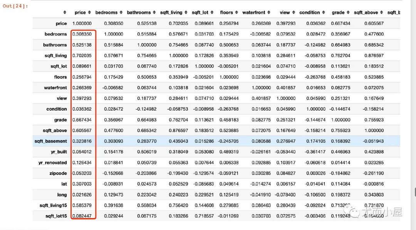
Task: Click price value -0.053203 in zipcode row
Action: 81,173
